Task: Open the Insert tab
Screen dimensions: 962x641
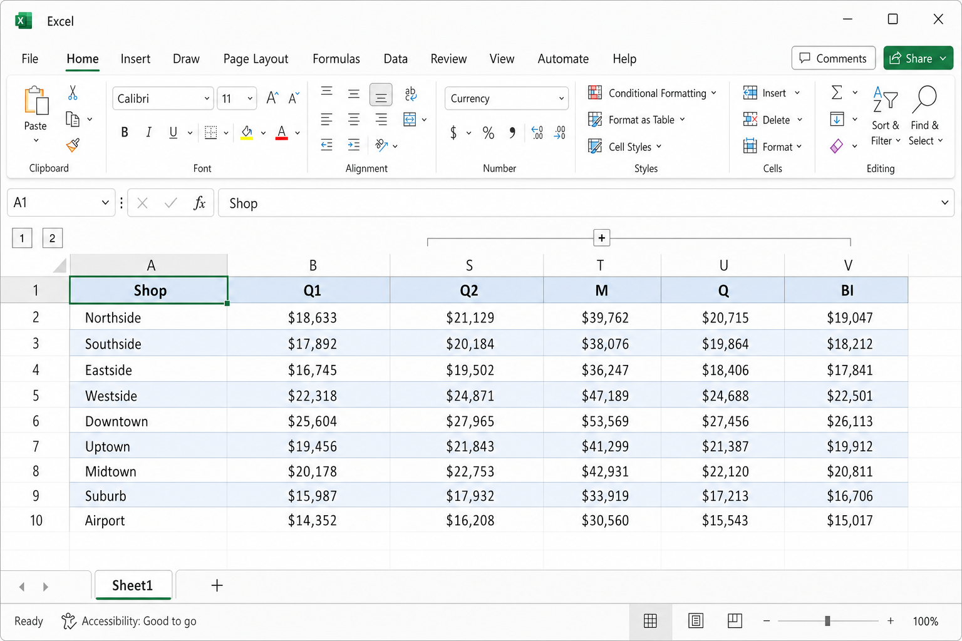Action: (135, 59)
